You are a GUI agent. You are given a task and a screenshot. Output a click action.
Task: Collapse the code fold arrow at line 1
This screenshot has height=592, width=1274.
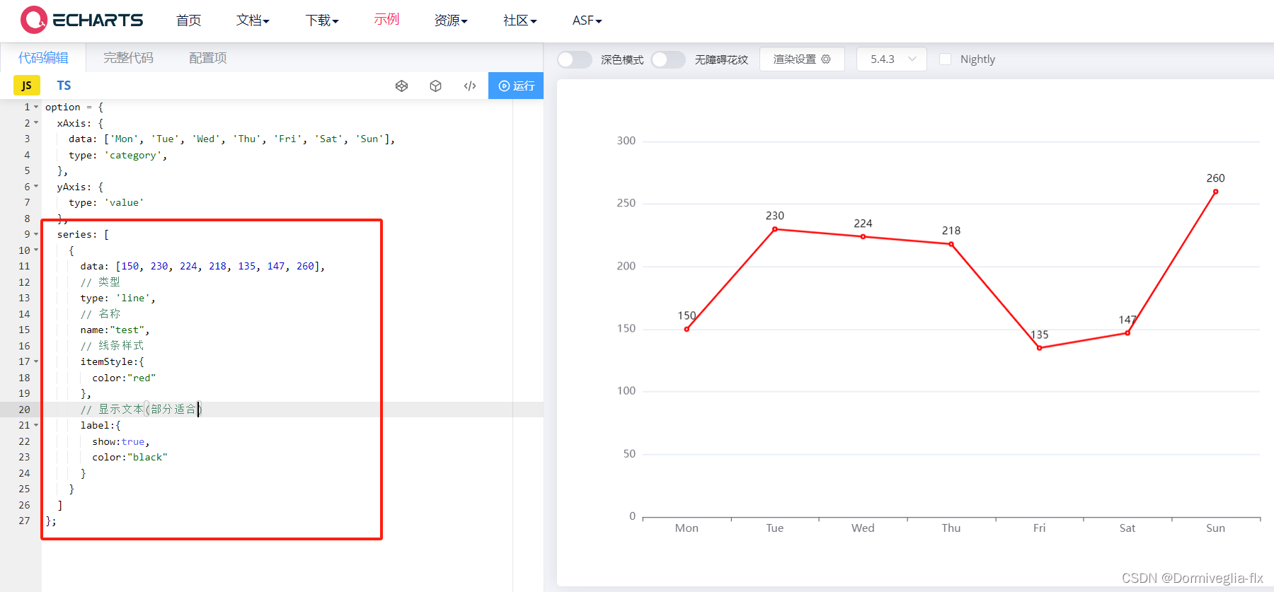(36, 107)
